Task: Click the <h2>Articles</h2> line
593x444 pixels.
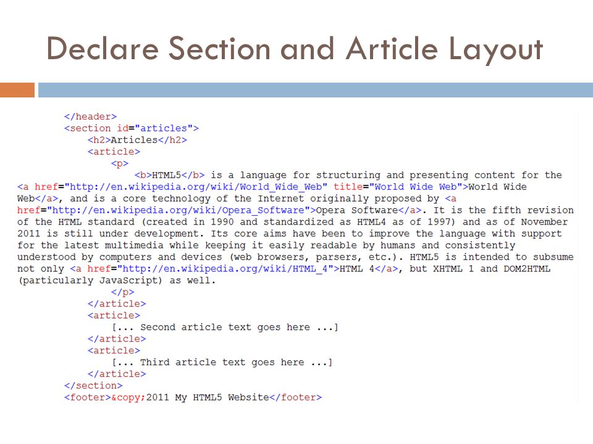Action: pyautogui.click(x=137, y=140)
